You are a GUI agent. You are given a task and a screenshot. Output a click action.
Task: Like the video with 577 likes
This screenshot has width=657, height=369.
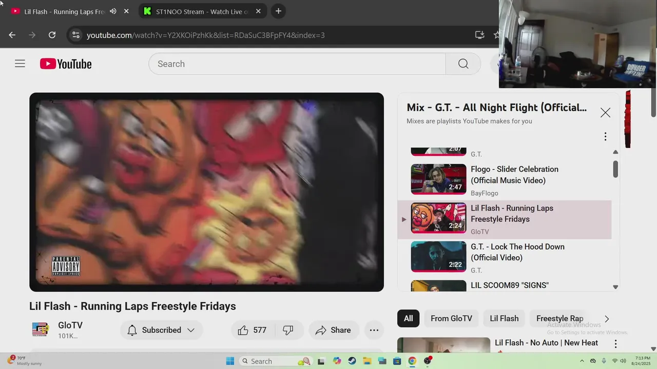pyautogui.click(x=253, y=330)
